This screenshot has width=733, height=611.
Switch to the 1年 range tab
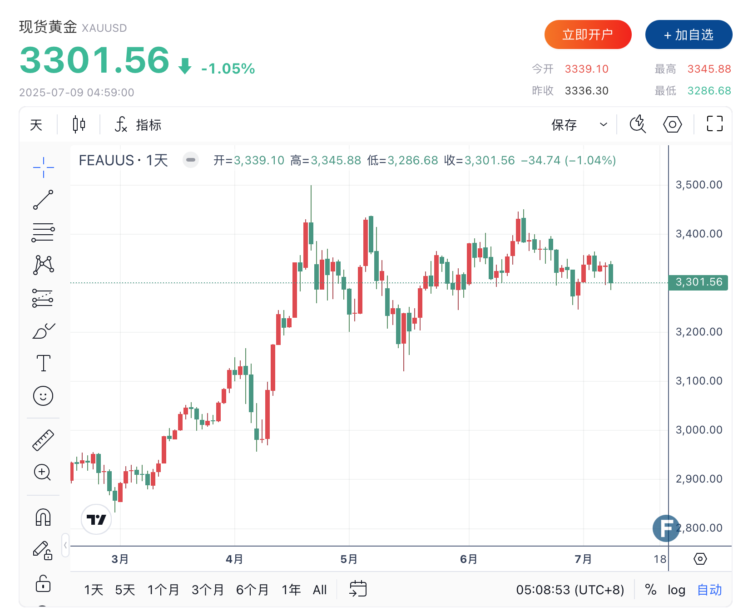[x=291, y=590]
